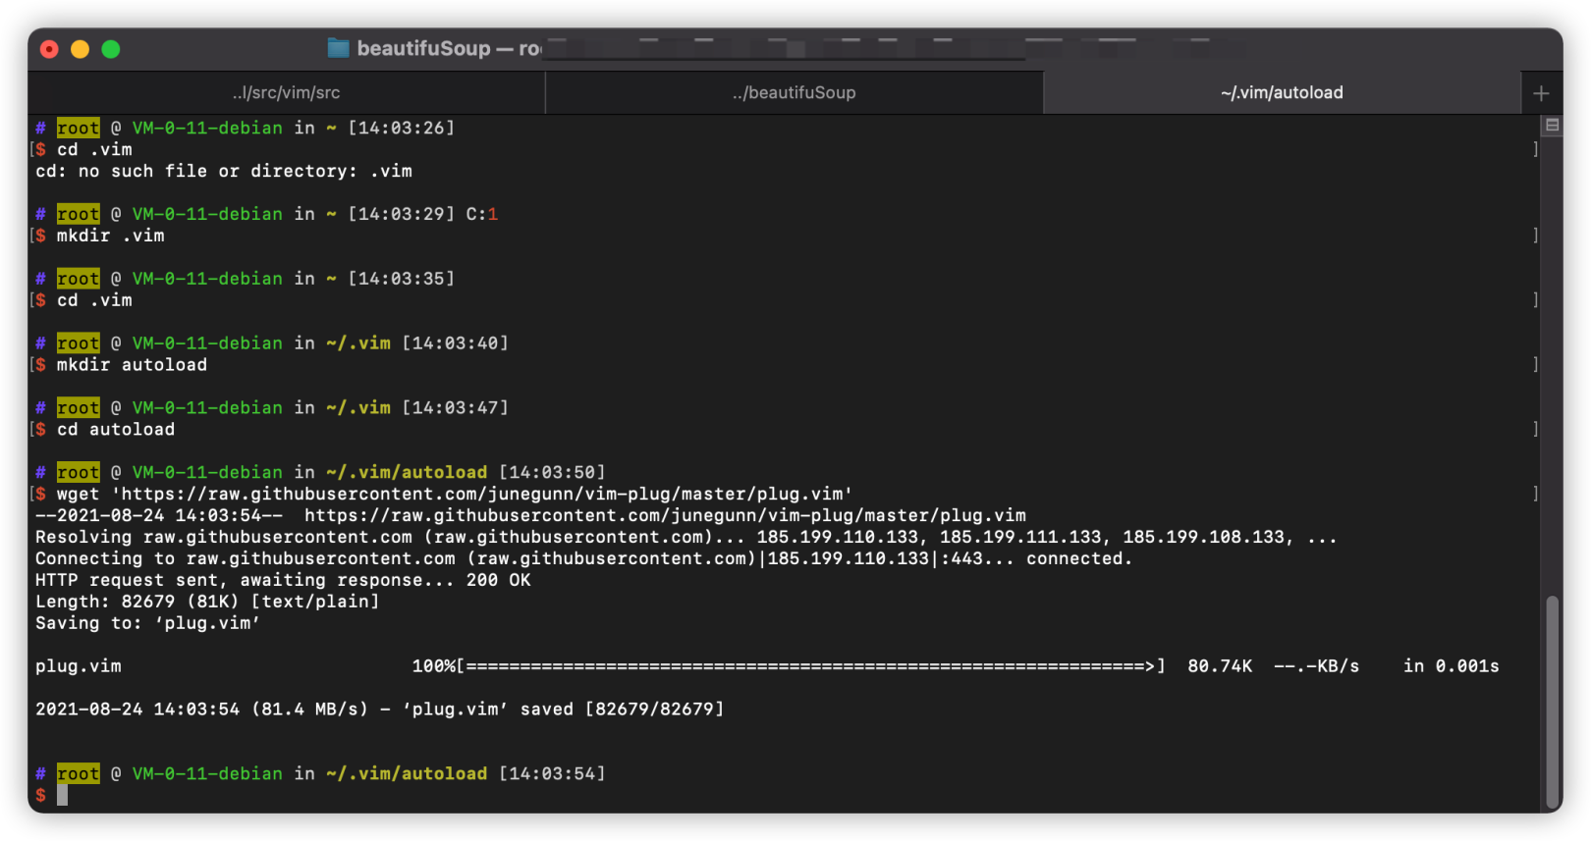This screenshot has height=841, width=1591.
Task: Click the 'Length: 82679 (81K) [text/plain]' line
Action: 207,602
